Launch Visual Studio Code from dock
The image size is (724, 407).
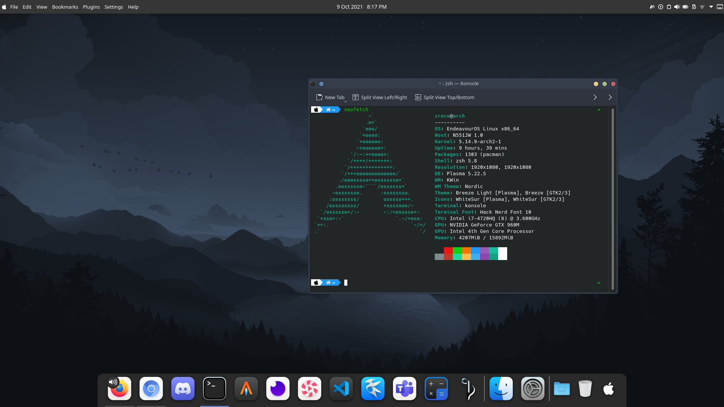pos(341,389)
